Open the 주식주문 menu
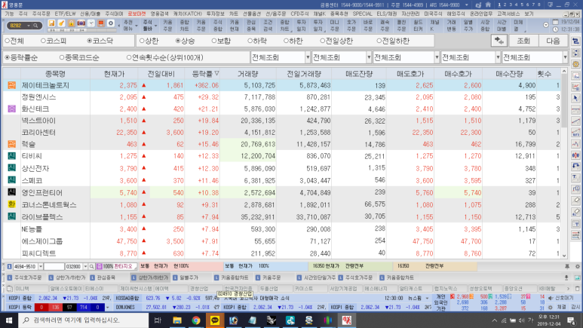The image size is (583, 328). point(41,14)
